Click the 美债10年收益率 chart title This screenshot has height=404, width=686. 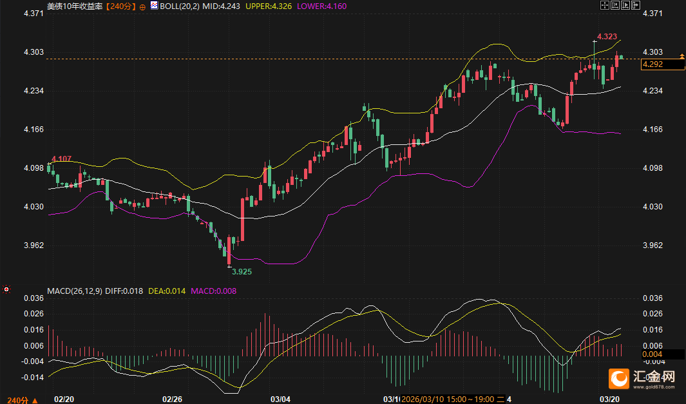[75, 5]
